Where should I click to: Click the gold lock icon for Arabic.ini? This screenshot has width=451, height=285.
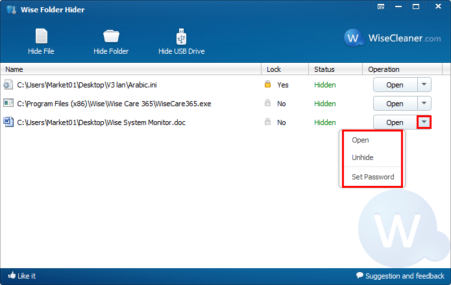pos(267,84)
